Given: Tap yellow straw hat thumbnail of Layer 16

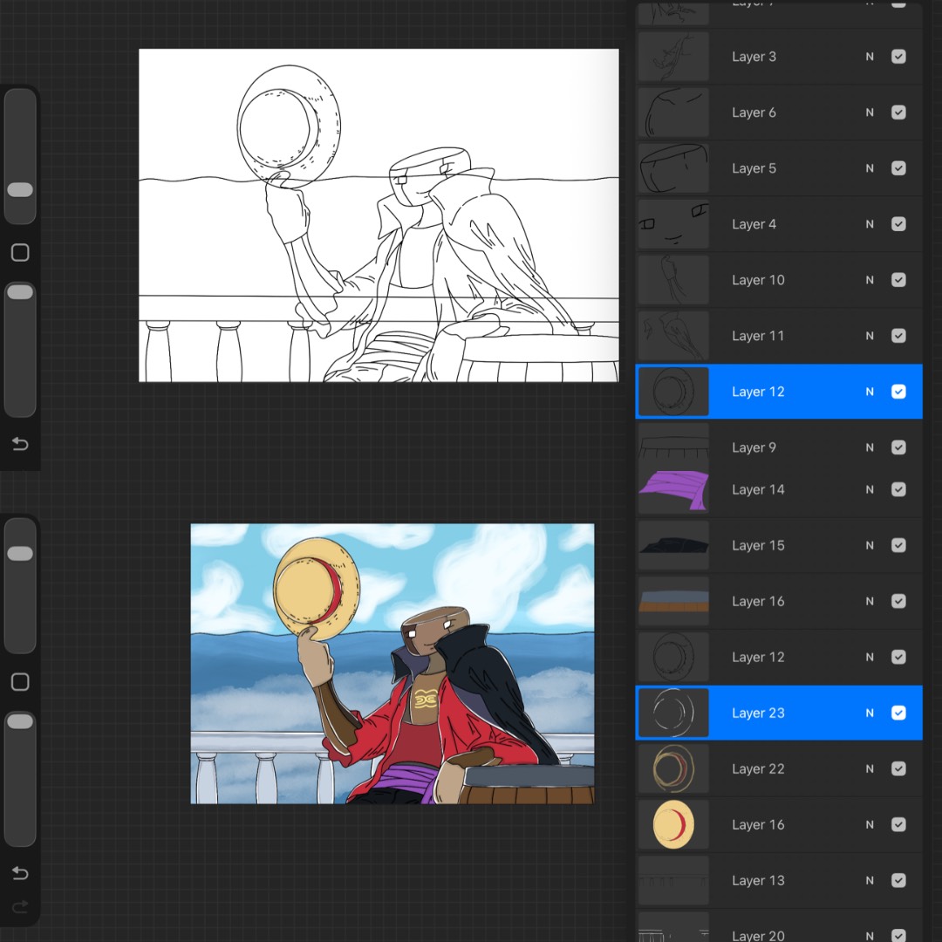Looking at the screenshot, I should tap(673, 825).
